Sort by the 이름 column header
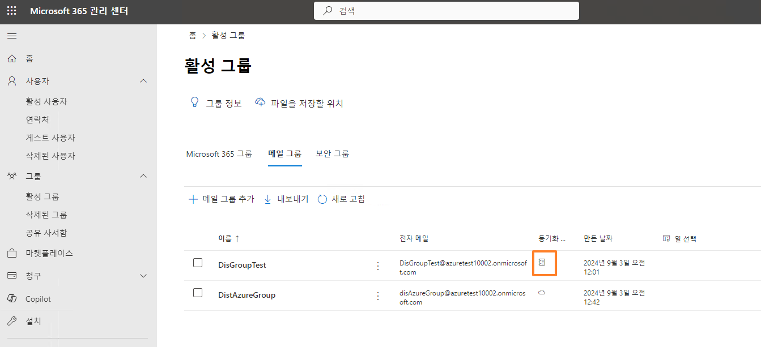 pyautogui.click(x=228, y=239)
